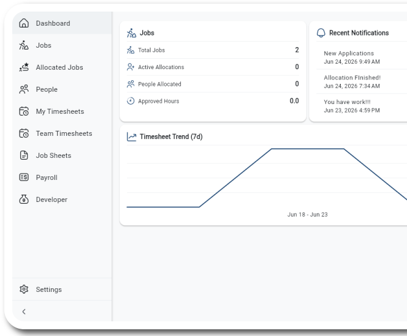407x336 pixels.
Task: Click the Jun 23, 2026 4:59 PM timestamp
Action: click(352, 110)
